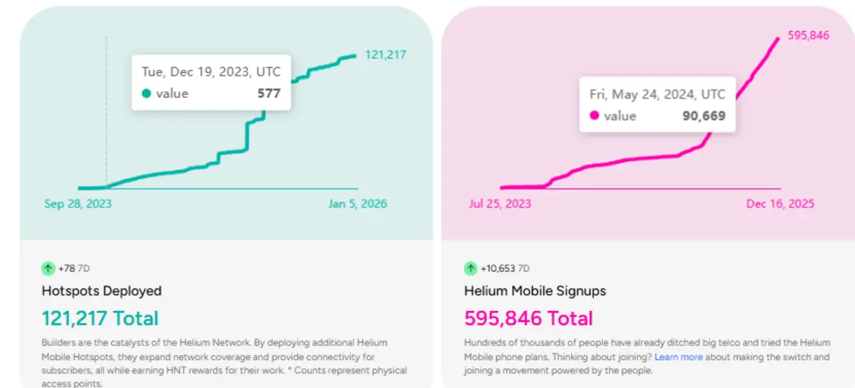Select the Helium Mobile Signups heading
This screenshot has width=855, height=388.
point(535,291)
